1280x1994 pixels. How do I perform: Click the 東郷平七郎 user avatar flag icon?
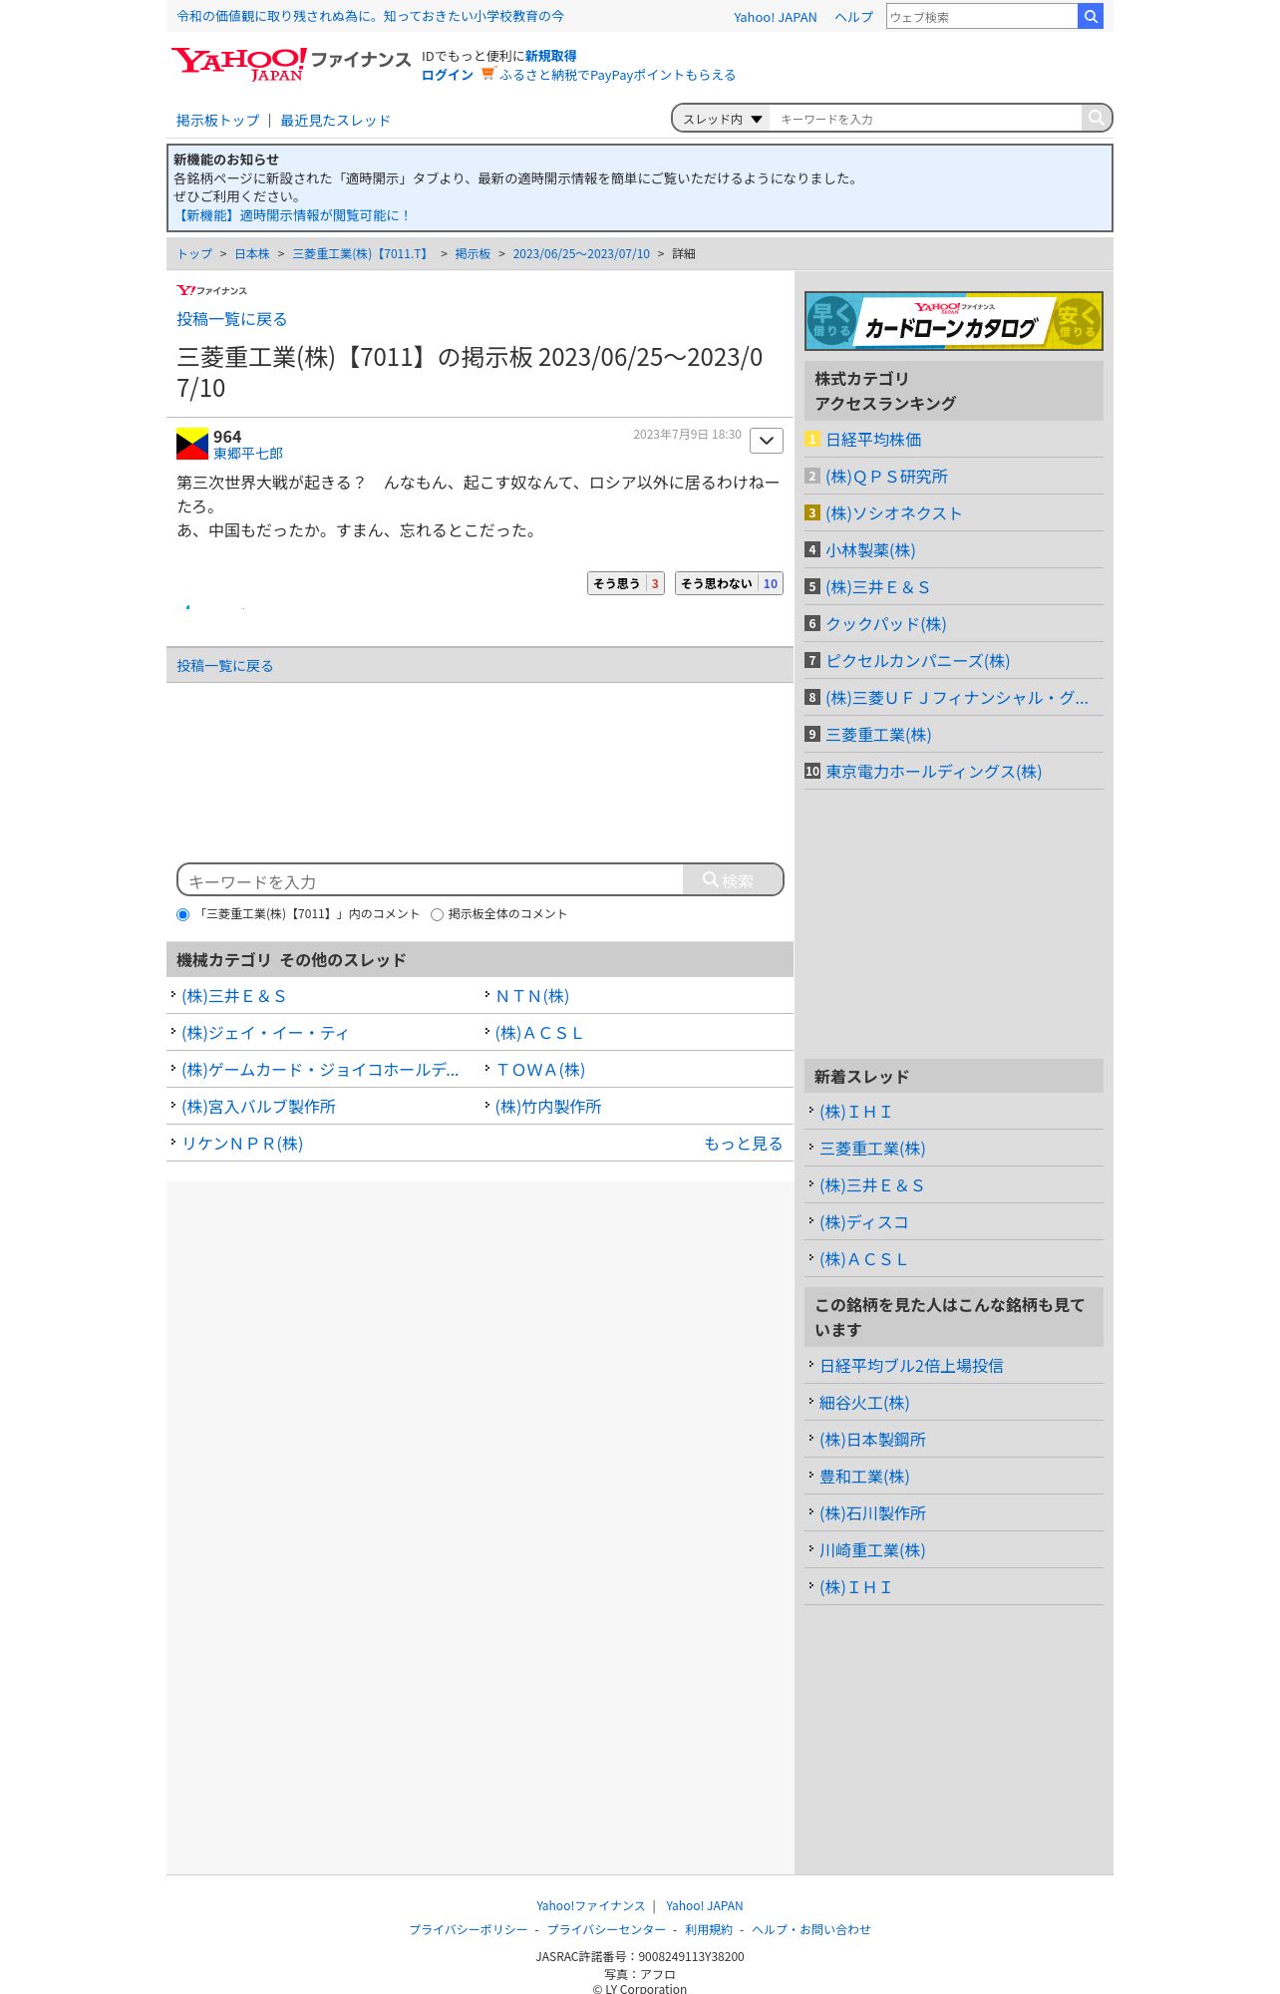coord(191,444)
